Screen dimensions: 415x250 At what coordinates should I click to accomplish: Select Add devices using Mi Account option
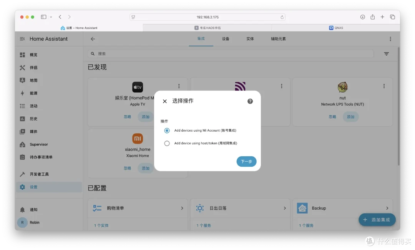[x=167, y=131]
